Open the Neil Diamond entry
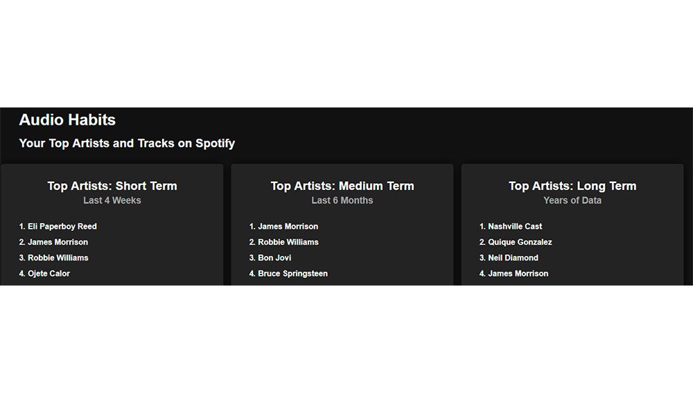Screen dimensions: 693x393 tap(513, 258)
